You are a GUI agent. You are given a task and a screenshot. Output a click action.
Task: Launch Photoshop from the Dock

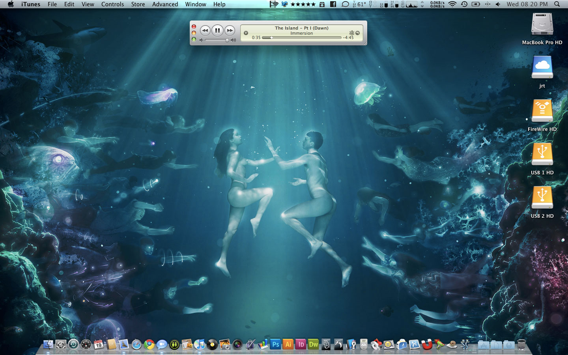[275, 344]
